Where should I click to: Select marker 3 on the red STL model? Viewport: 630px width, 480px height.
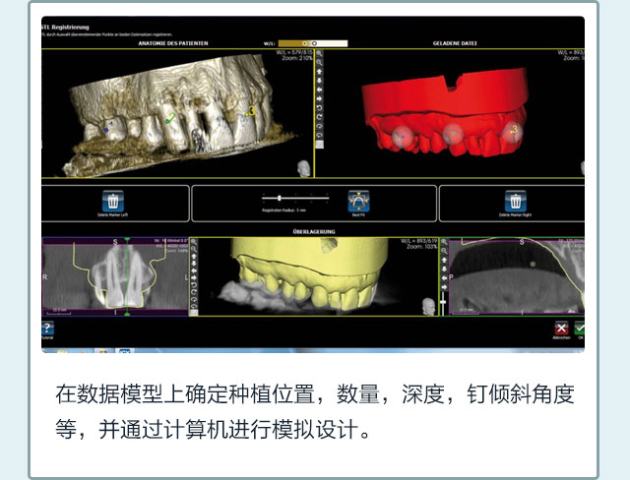(512, 131)
